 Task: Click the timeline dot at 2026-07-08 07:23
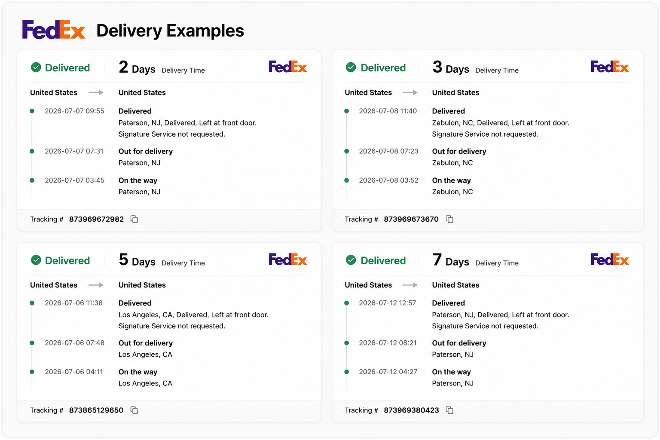[x=347, y=151]
